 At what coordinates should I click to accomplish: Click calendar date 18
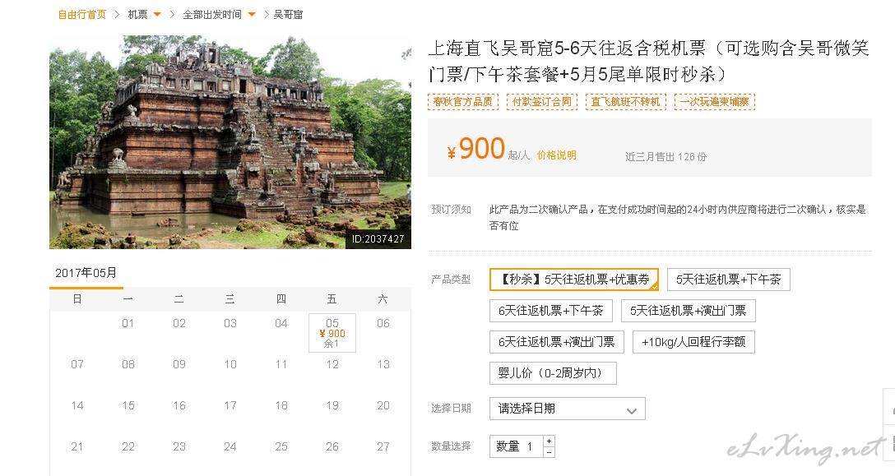coord(281,405)
